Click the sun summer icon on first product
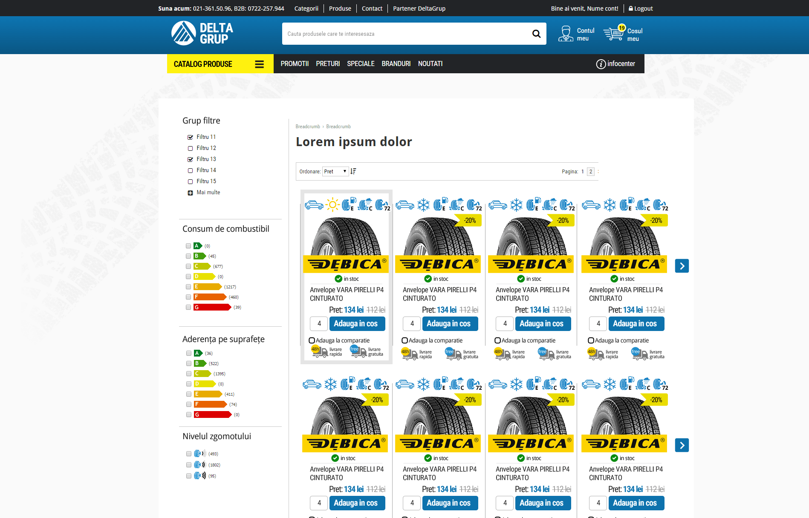The width and height of the screenshot is (809, 518). point(332,205)
